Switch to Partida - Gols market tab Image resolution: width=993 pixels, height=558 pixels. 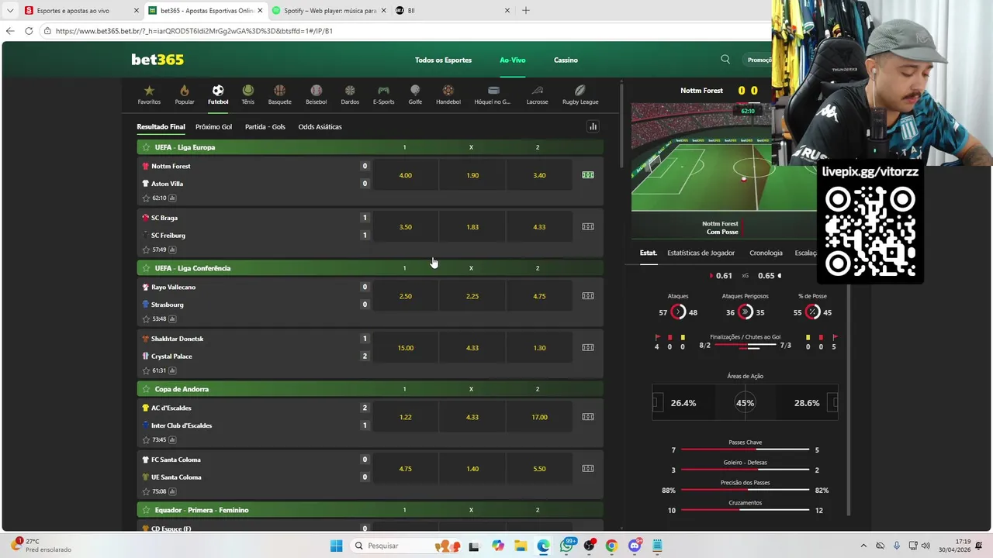[265, 126]
